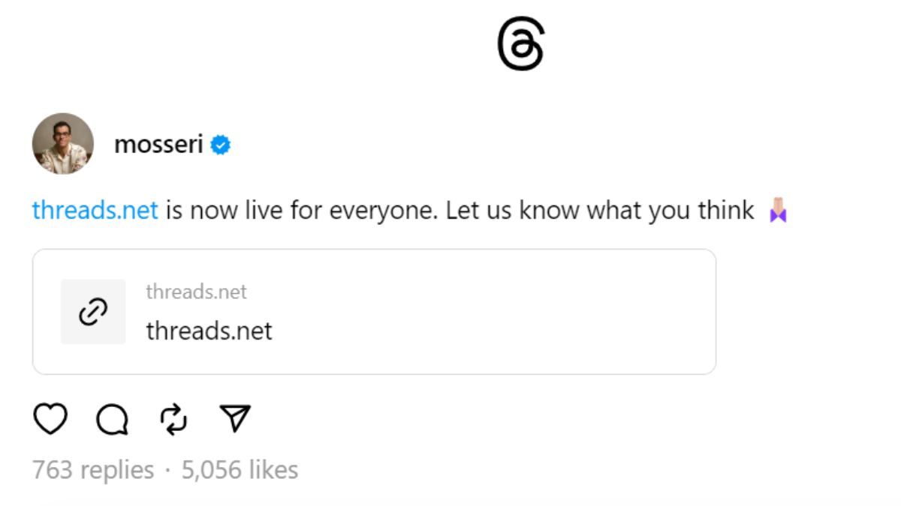Viewport: 901px width, 506px height.
Task: Like the post with the heart icon
Action: (x=50, y=419)
